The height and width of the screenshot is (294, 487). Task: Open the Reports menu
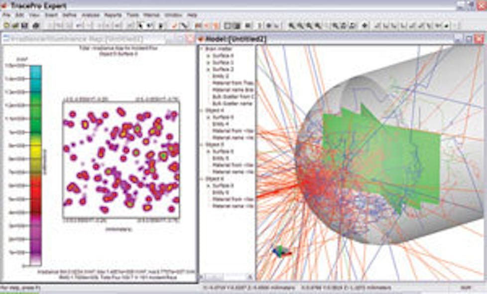coord(113,15)
